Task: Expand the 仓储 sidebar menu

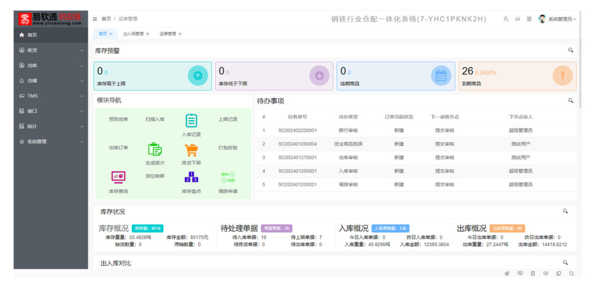Action: point(51,80)
